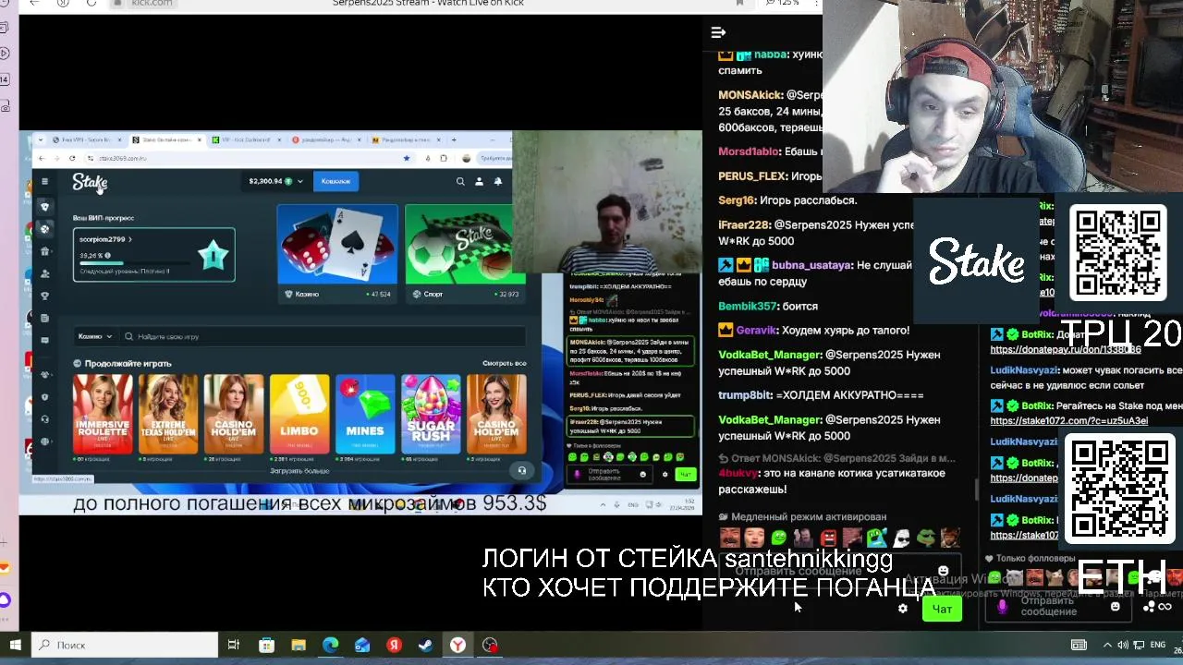The height and width of the screenshot is (665, 1183).
Task: Show hidden tray icons chevron
Action: coord(1107,645)
